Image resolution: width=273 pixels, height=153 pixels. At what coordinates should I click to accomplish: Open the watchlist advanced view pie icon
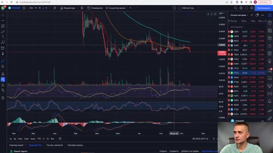tap(257, 15)
